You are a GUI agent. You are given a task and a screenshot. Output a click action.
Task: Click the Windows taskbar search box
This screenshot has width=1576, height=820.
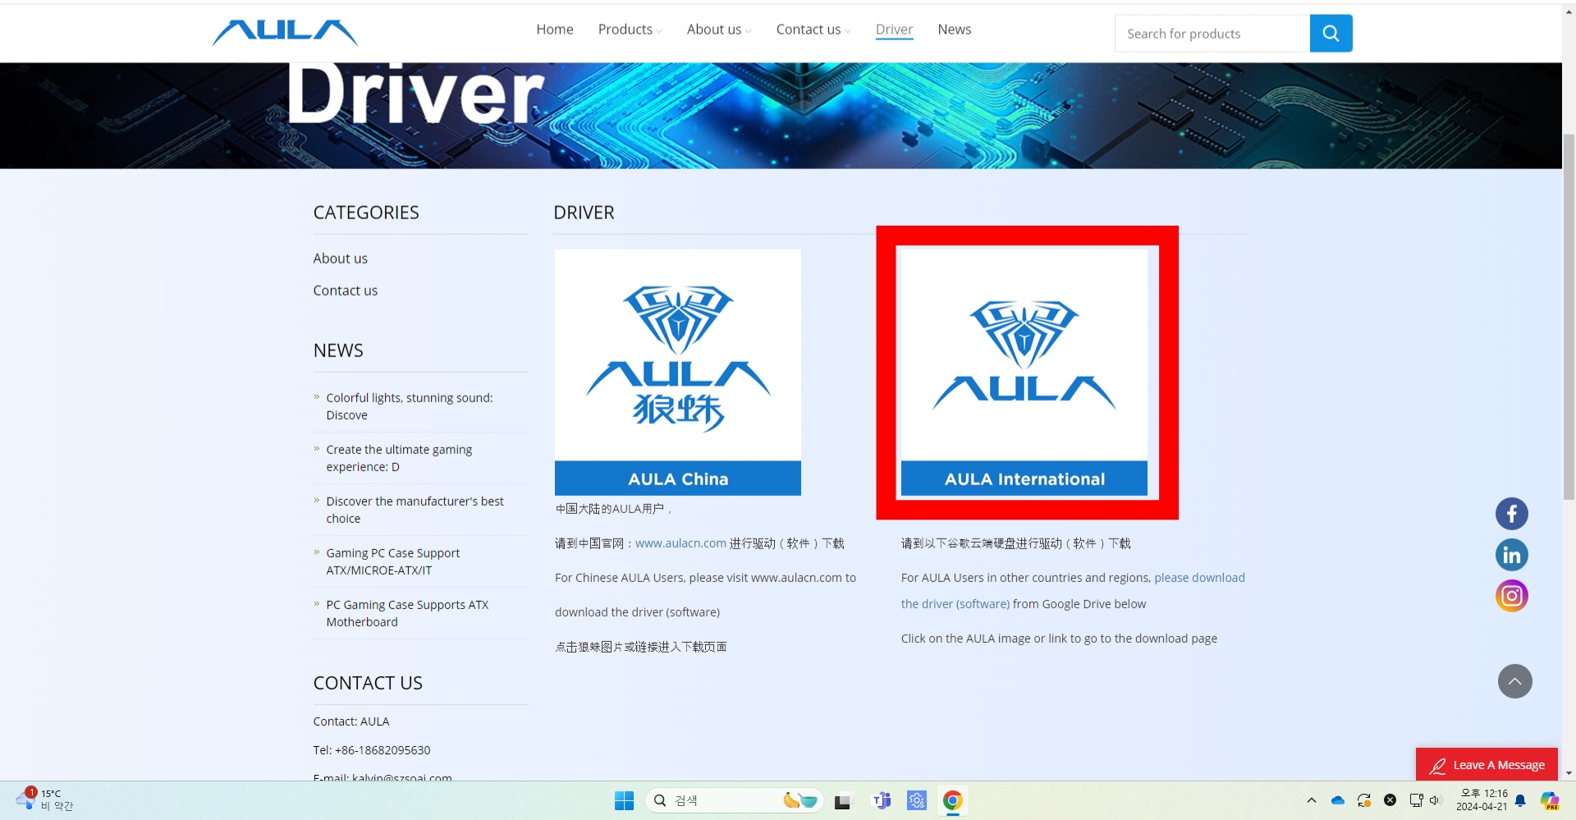734,800
